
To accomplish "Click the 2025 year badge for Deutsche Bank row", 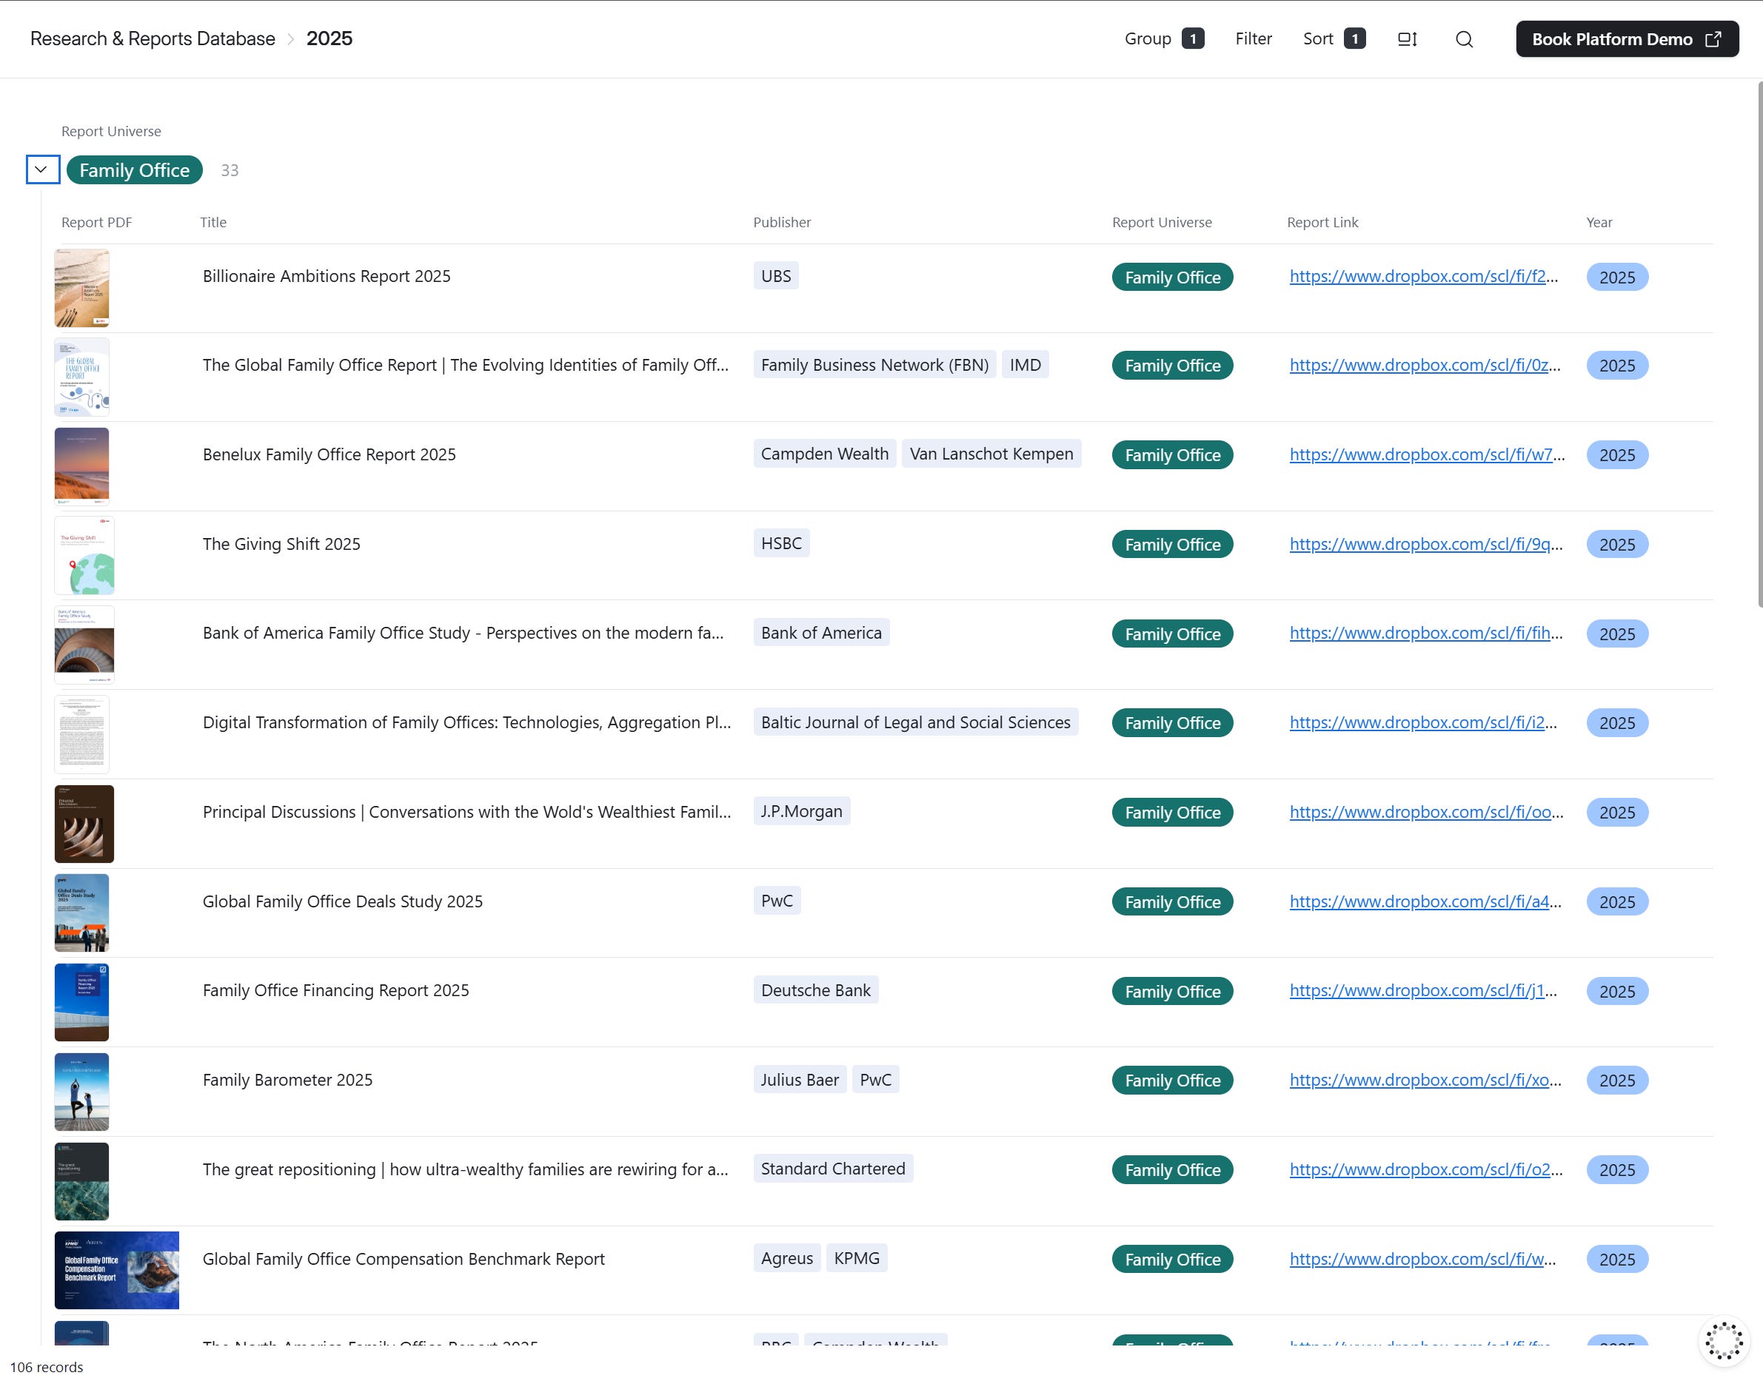I will pos(1616,991).
